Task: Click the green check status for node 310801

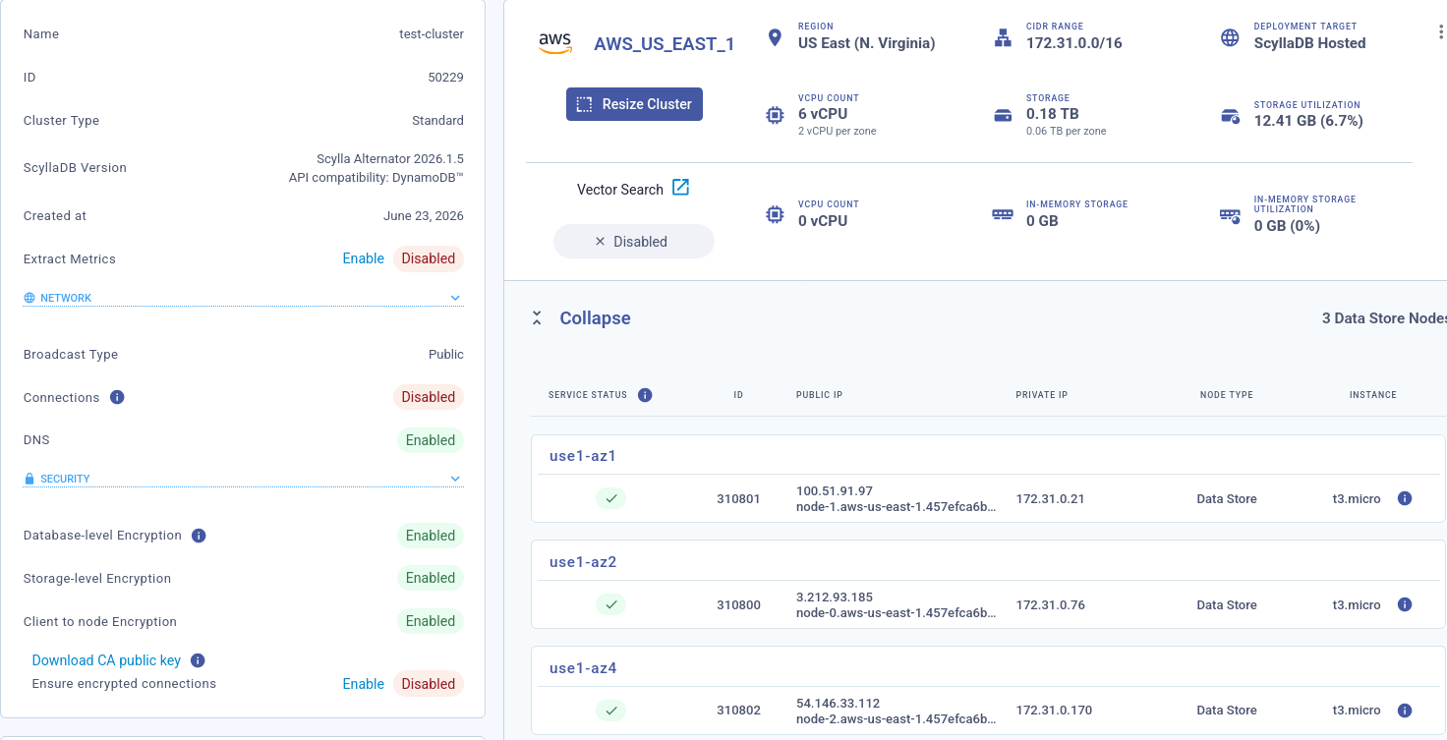Action: [611, 498]
